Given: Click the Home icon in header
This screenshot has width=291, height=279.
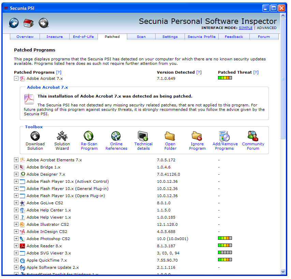Looking at the screenshot, I should tap(29, 23).
